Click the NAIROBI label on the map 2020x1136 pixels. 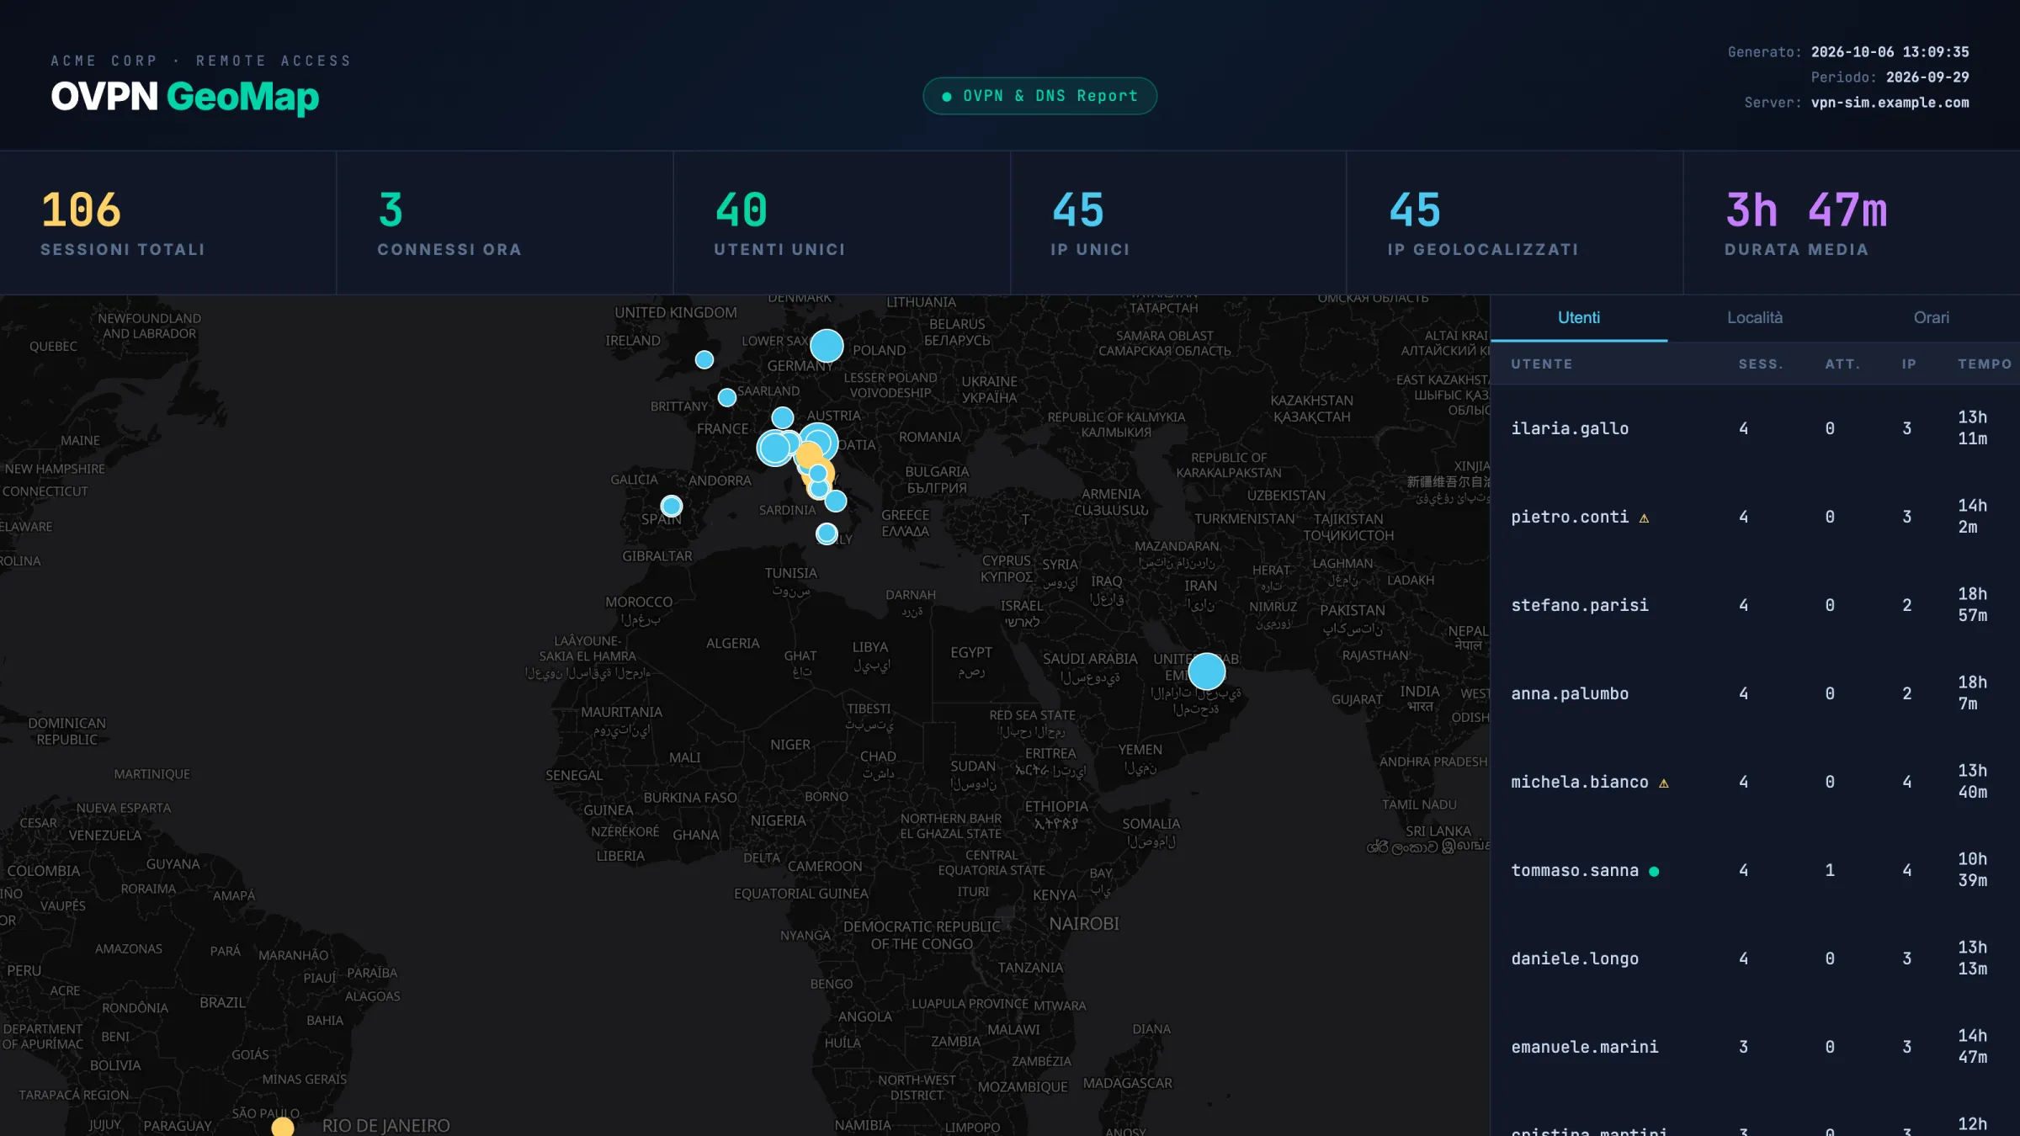[x=1084, y=924]
